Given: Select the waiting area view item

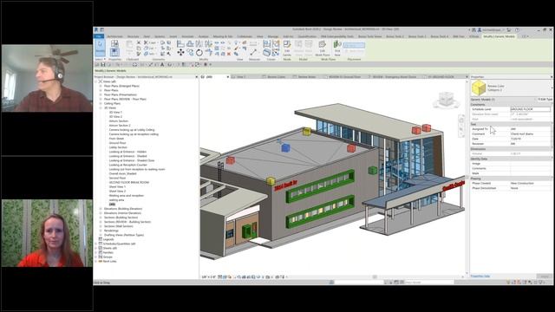Looking at the screenshot, I should tap(116, 200).
